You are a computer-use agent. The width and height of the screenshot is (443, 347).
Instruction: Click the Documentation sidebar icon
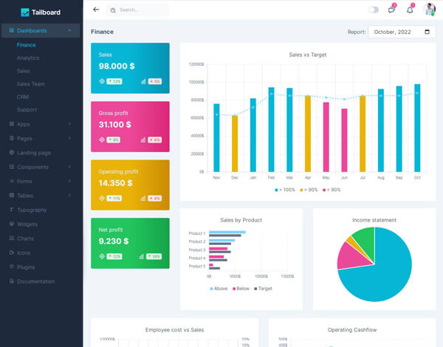[x=11, y=281]
